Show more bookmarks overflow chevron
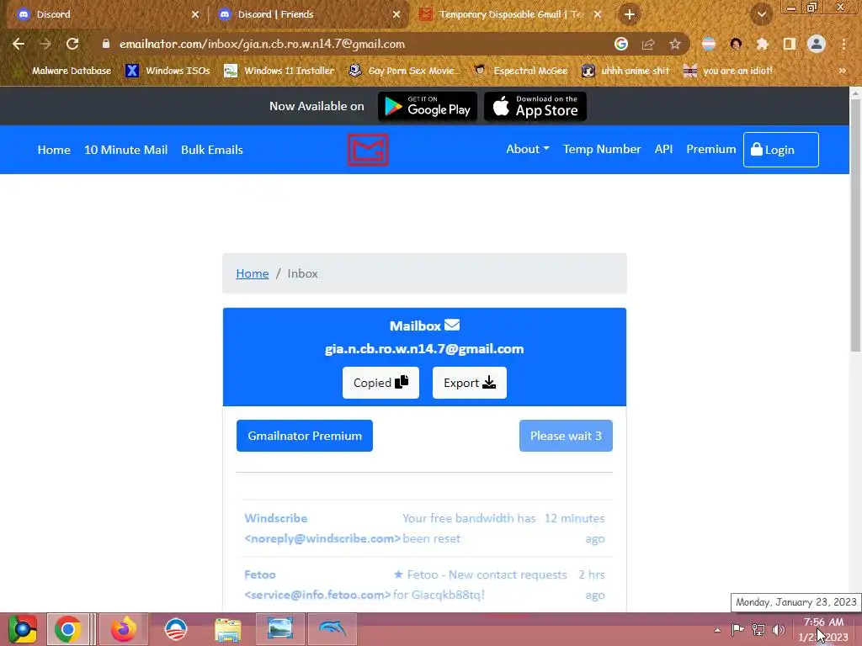Viewport: 862px width, 646px height. (842, 71)
